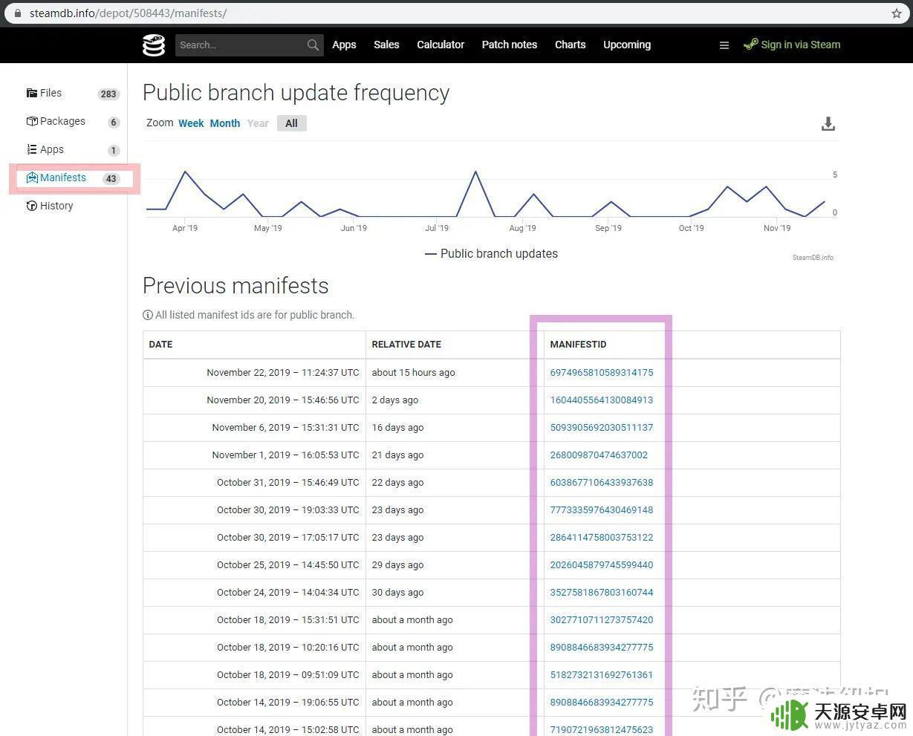913x736 pixels.
Task: Open manifest 3527581867803160744
Action: click(602, 593)
